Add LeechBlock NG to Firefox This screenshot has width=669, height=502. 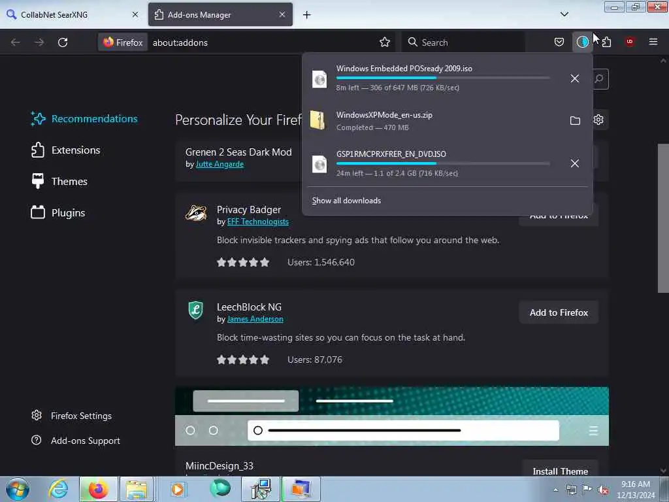(x=559, y=313)
